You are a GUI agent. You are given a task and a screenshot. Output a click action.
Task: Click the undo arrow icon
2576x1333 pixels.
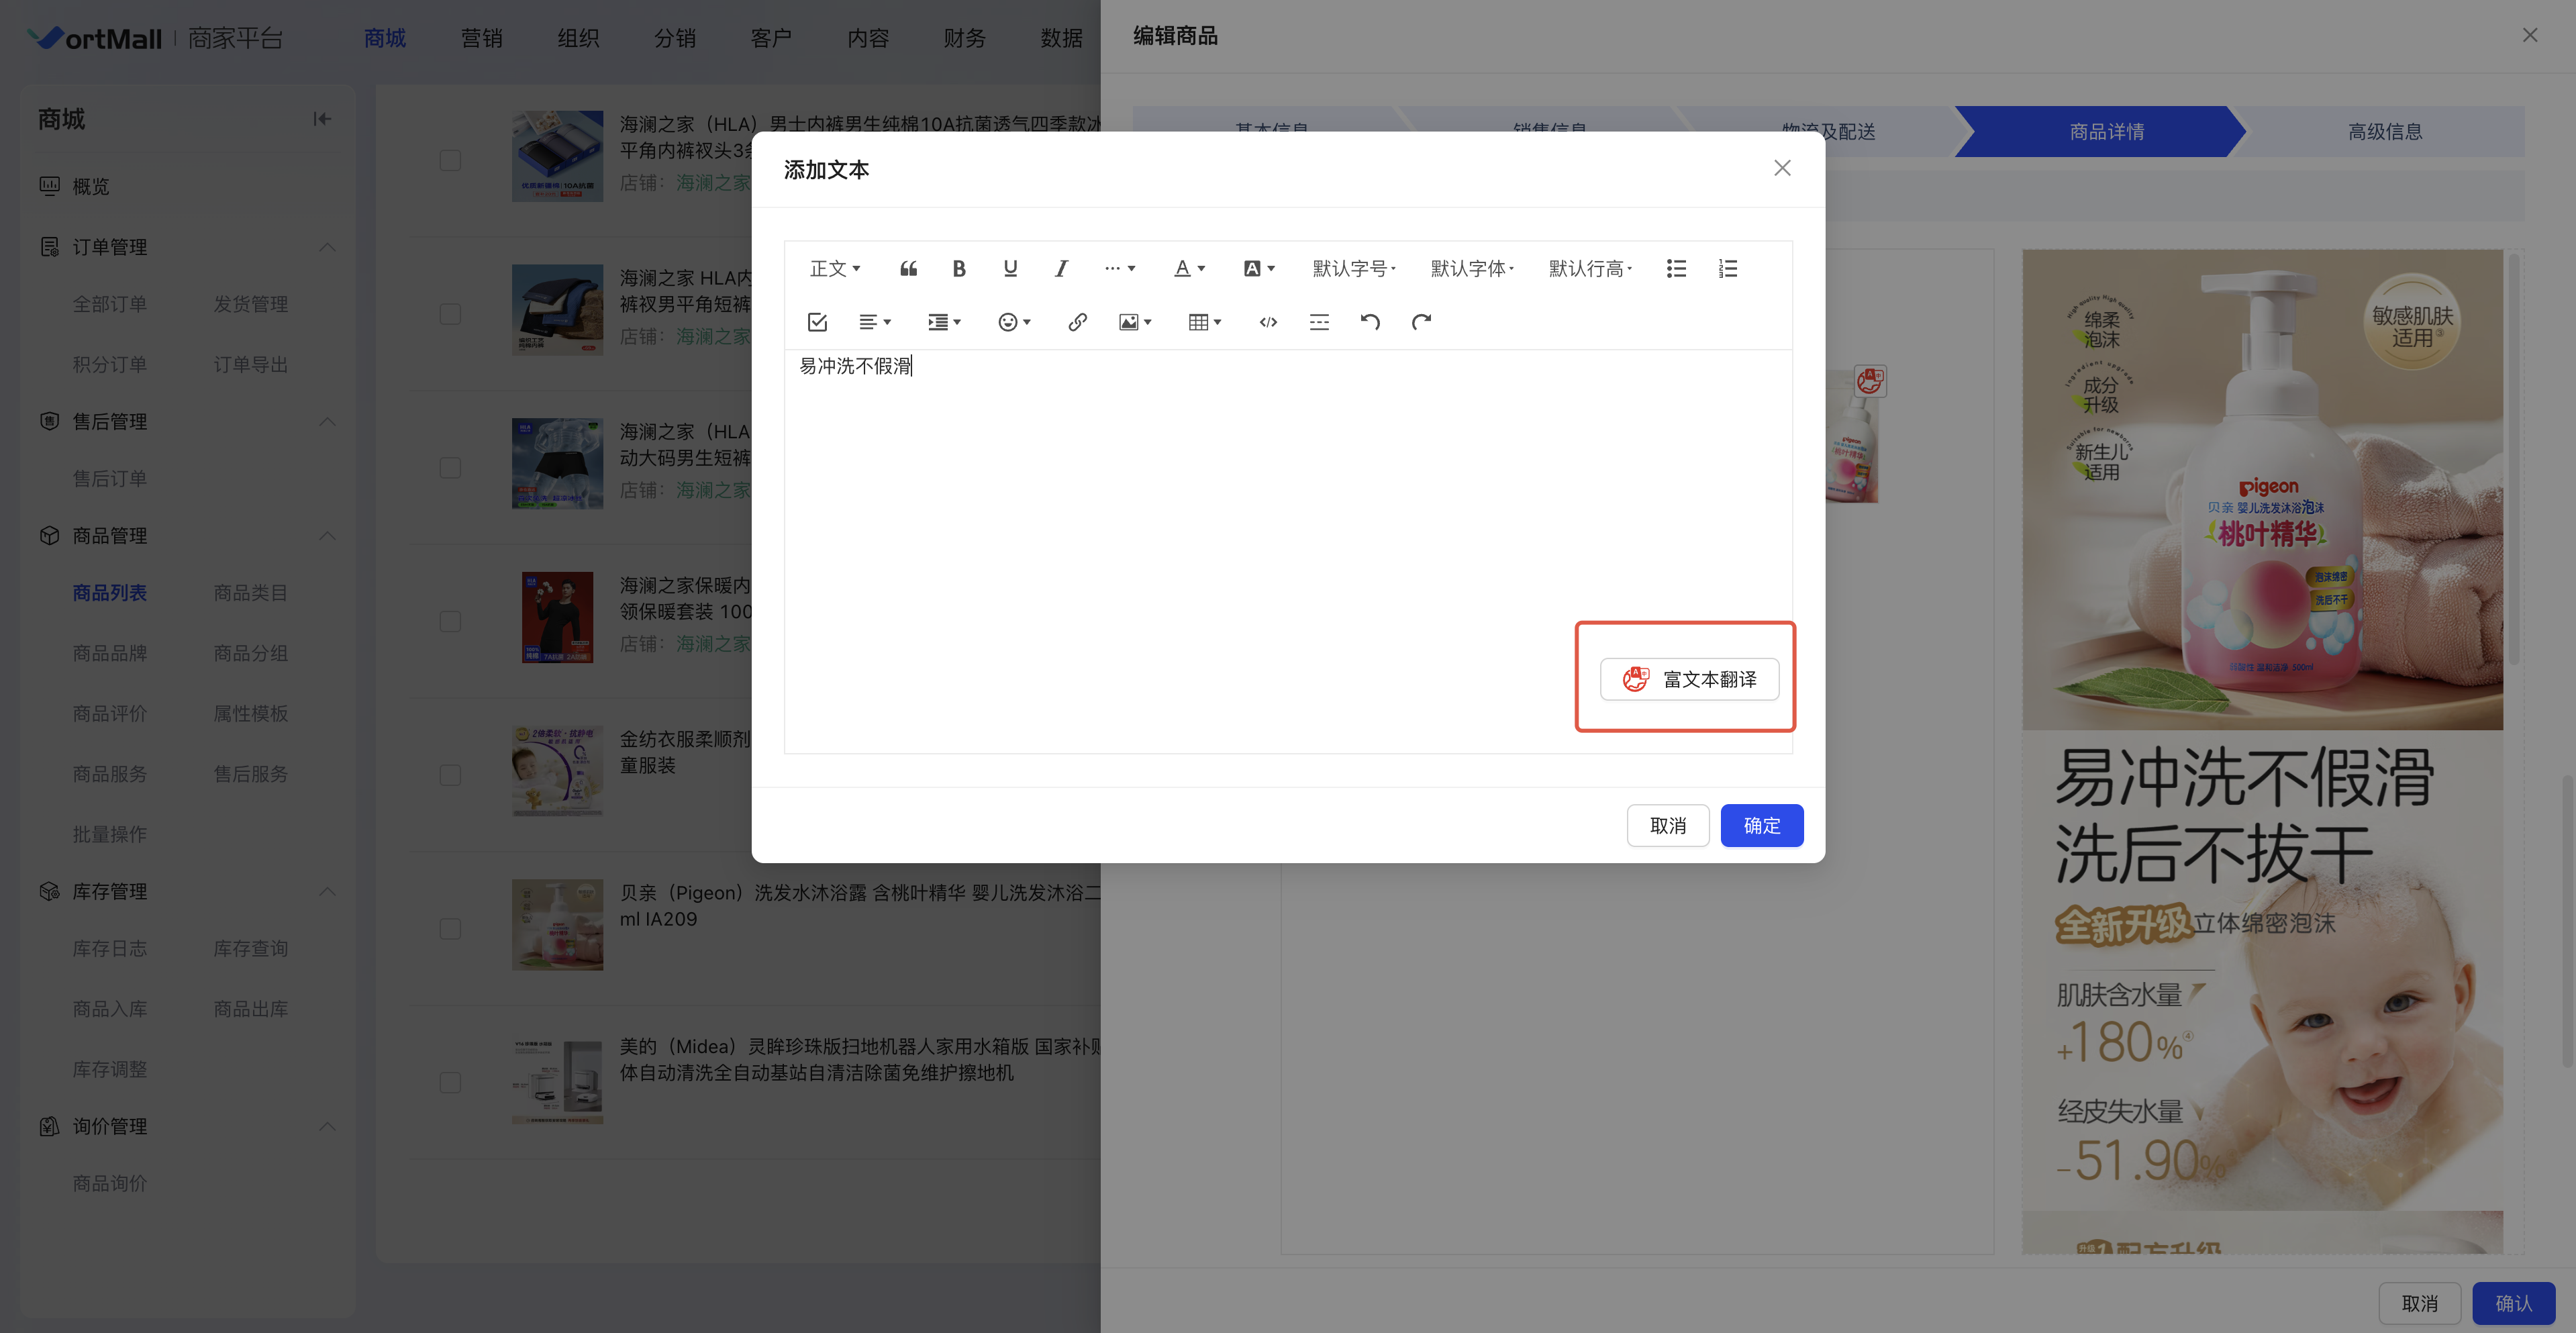pyautogui.click(x=1370, y=322)
